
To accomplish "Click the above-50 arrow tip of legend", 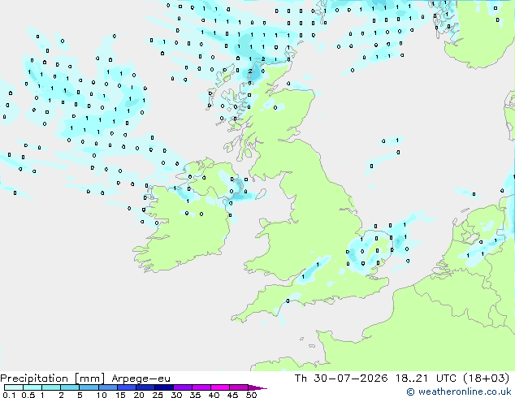I will coord(257,387).
